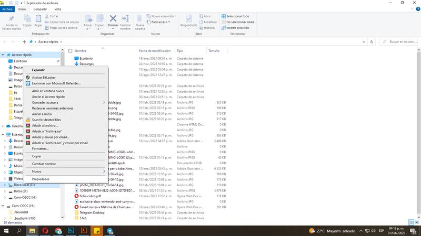Click the Eliminar X icon
421x236 pixels.
coord(113,18)
